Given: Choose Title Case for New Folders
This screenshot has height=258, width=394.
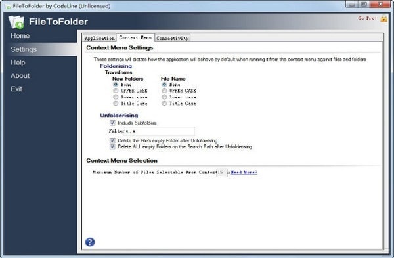Looking at the screenshot, I should pos(116,104).
